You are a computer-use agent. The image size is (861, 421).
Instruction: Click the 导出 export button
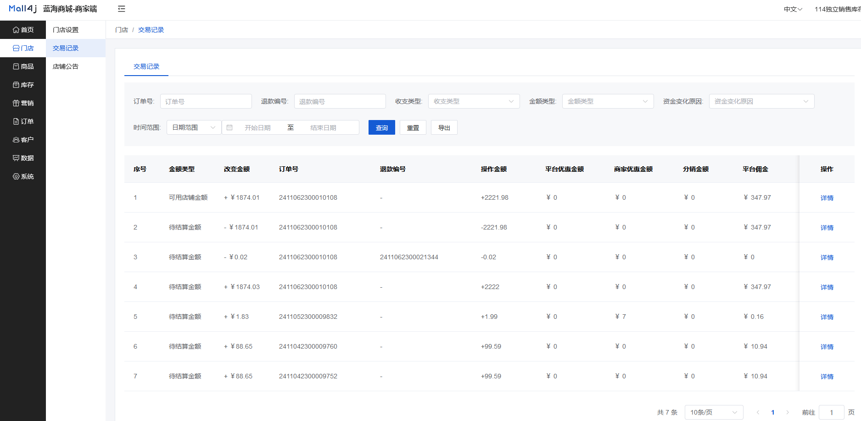pyautogui.click(x=444, y=127)
